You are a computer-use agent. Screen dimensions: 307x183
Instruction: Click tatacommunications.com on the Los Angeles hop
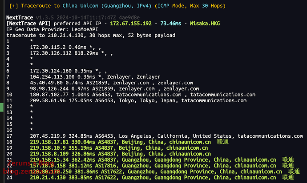tap(270, 135)
